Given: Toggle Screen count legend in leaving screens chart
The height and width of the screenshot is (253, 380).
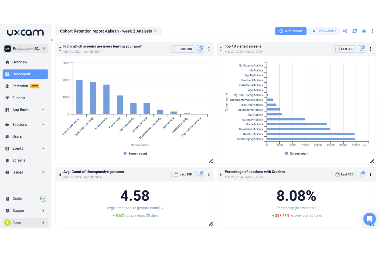Looking at the screenshot, I should coord(135,154).
